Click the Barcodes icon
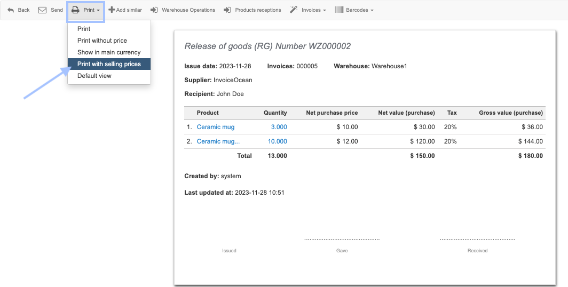The height and width of the screenshot is (287, 568). tap(339, 10)
